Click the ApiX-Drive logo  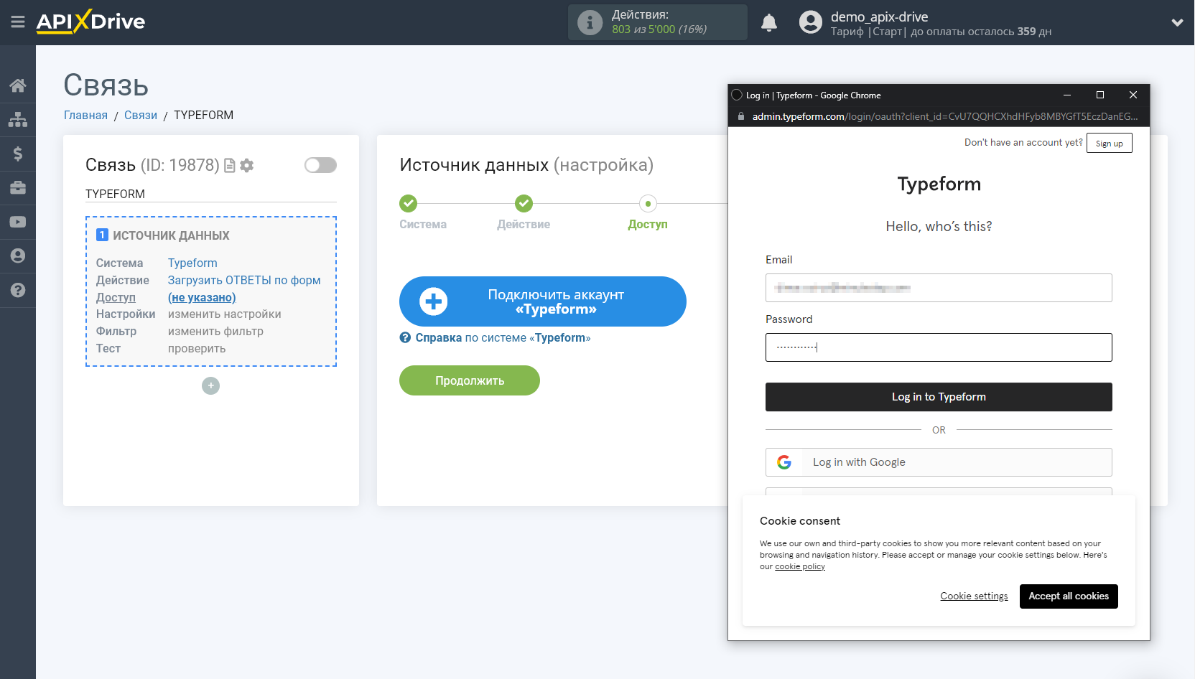[90, 22]
